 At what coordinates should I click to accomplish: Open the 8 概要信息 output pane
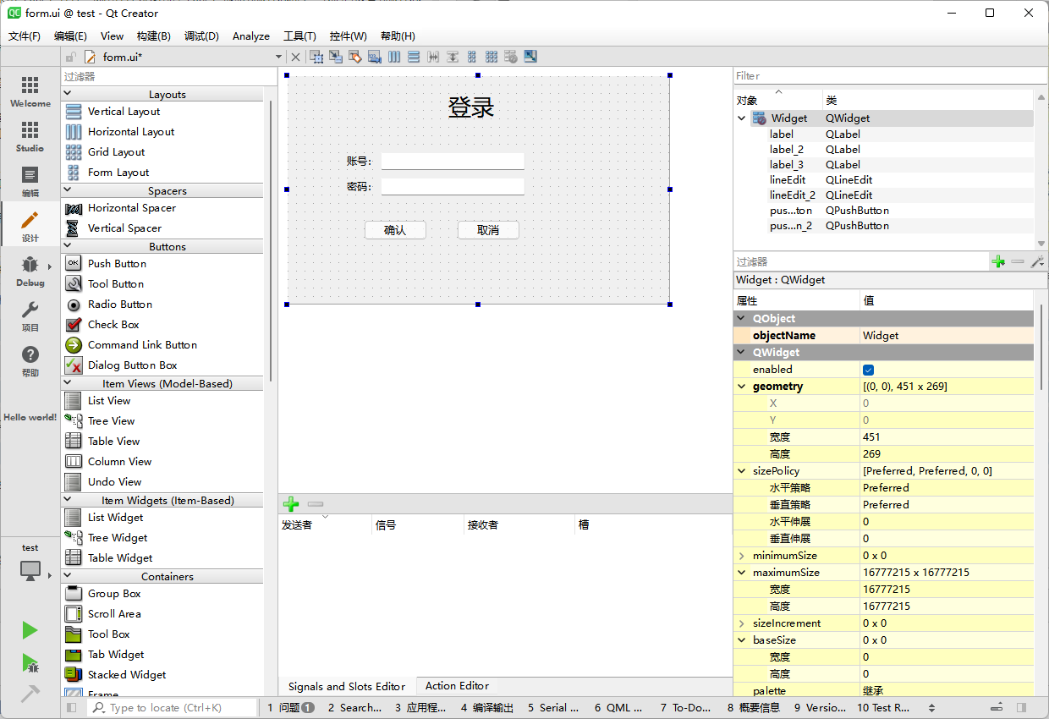coord(753,708)
